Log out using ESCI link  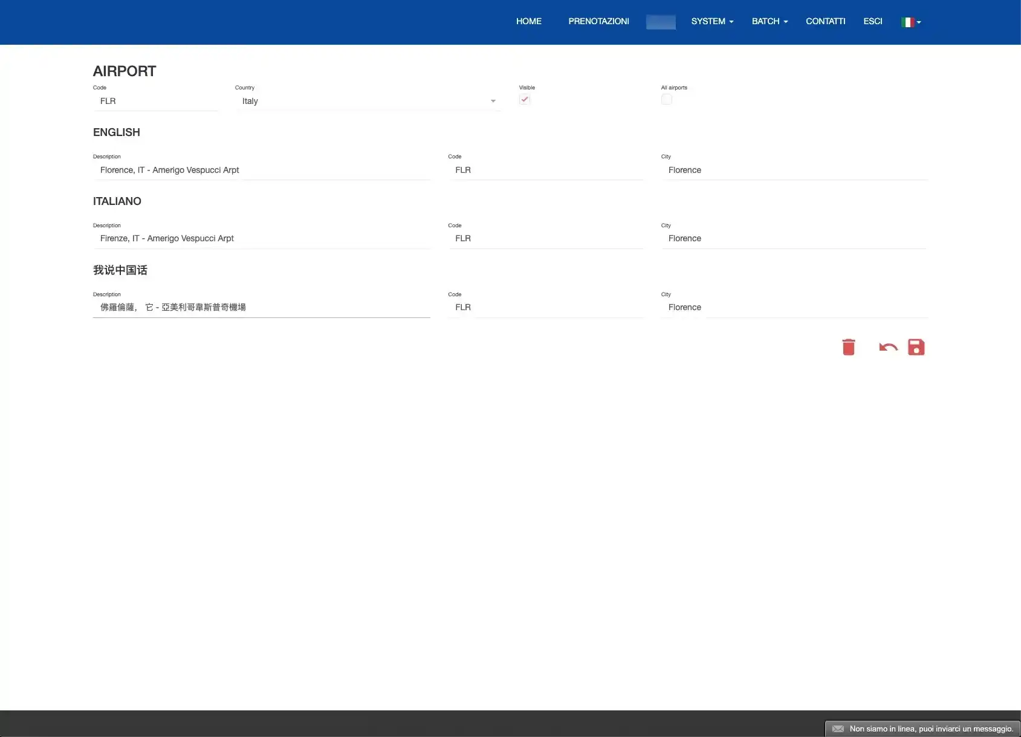[872, 21]
